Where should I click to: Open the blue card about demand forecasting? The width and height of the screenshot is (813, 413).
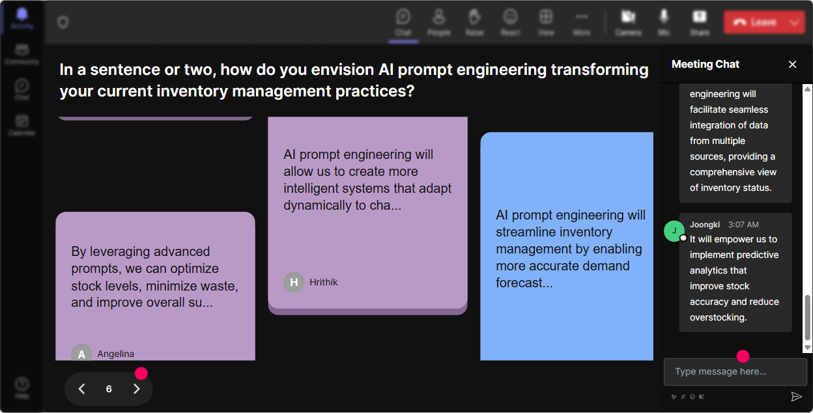567,246
